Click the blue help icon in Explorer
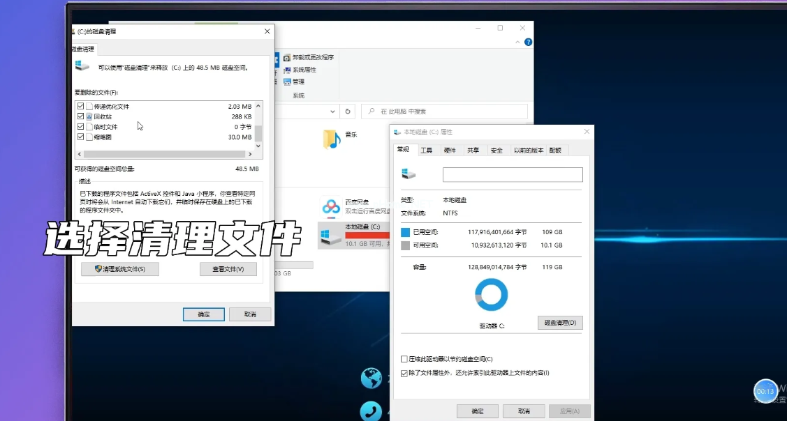 point(528,43)
